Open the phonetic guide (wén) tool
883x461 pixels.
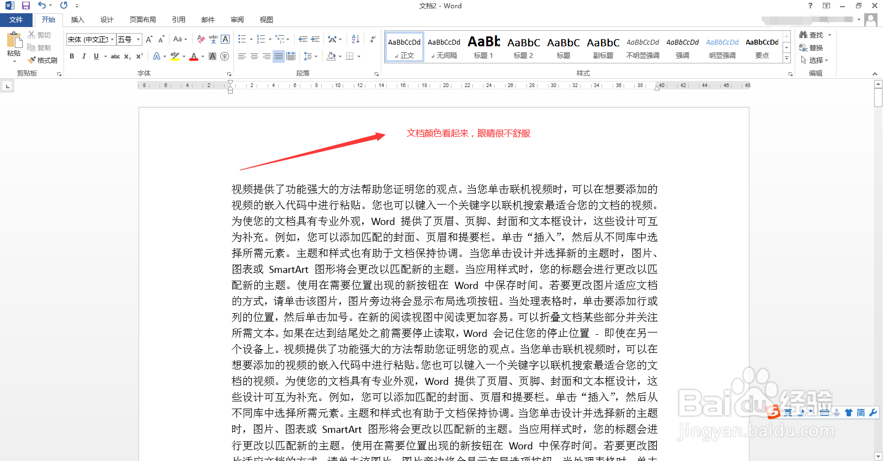(213, 39)
